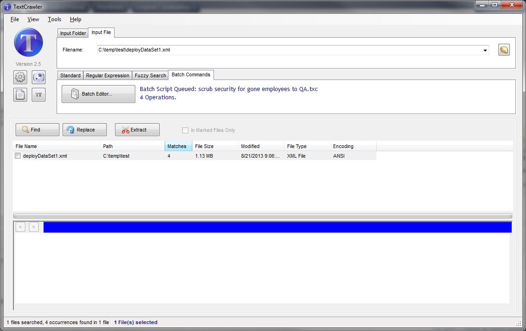The width and height of the screenshot is (526, 331).
Task: Switch to the Regular Expression tab
Action: tap(108, 75)
